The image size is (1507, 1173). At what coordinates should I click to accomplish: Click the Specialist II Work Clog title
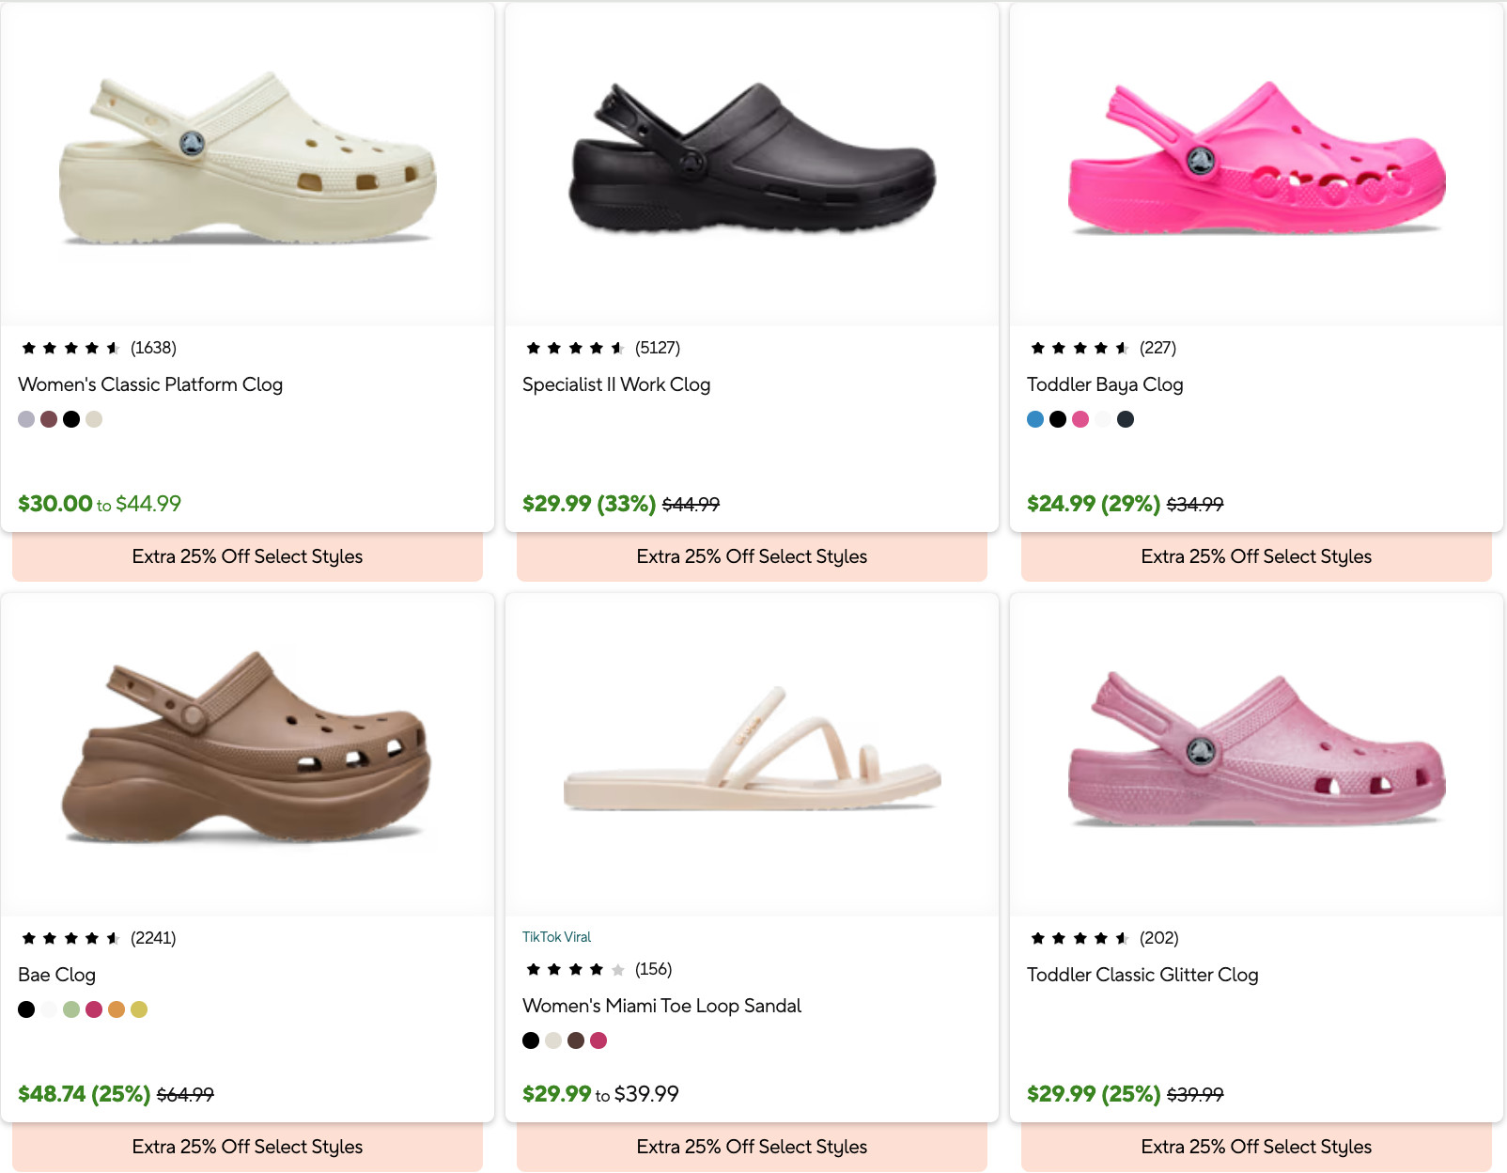click(616, 384)
